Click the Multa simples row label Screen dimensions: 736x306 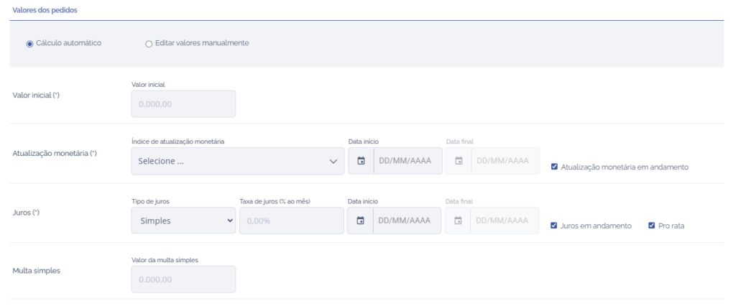pyautogui.click(x=36, y=272)
